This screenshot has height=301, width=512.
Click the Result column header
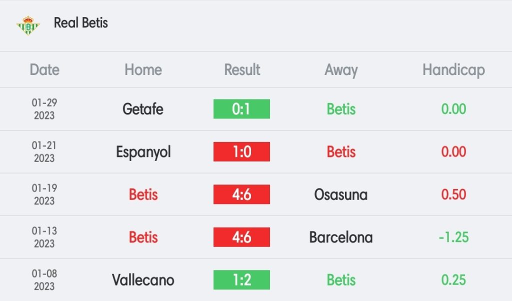pyautogui.click(x=242, y=69)
